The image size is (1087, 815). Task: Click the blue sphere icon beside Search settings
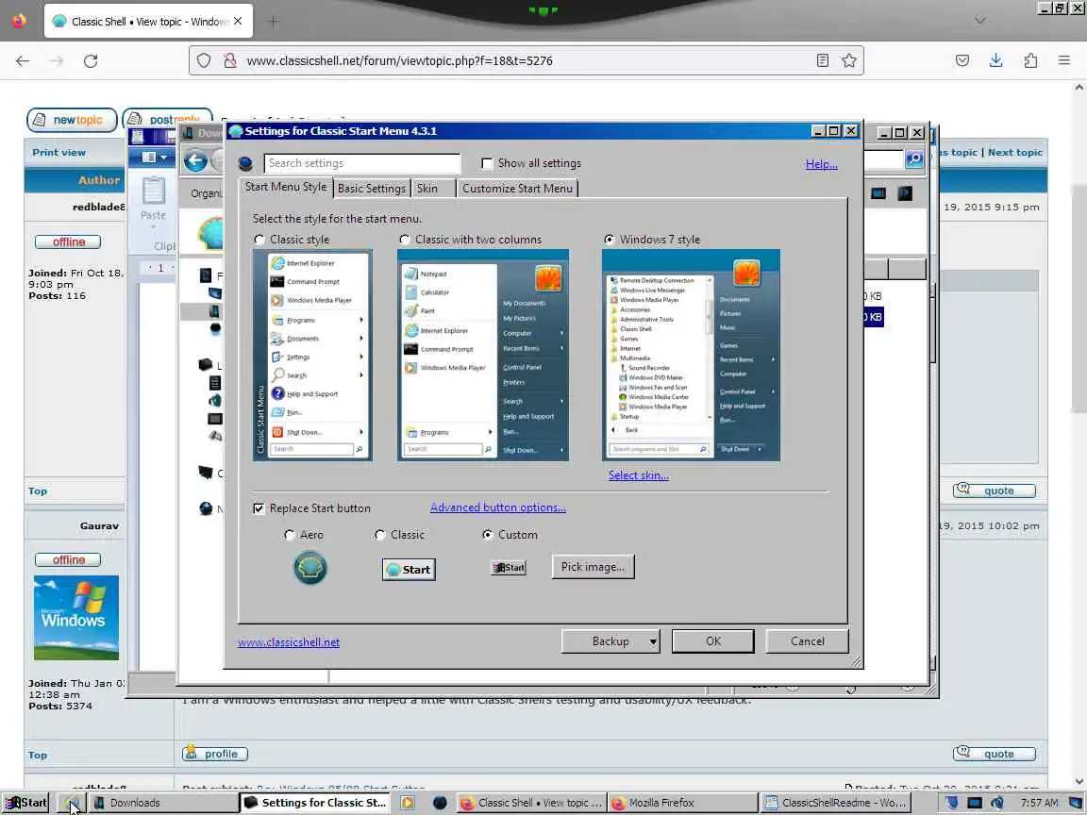pyautogui.click(x=245, y=163)
